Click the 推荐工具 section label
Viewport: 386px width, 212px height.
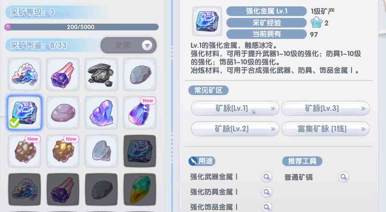pos(302,161)
